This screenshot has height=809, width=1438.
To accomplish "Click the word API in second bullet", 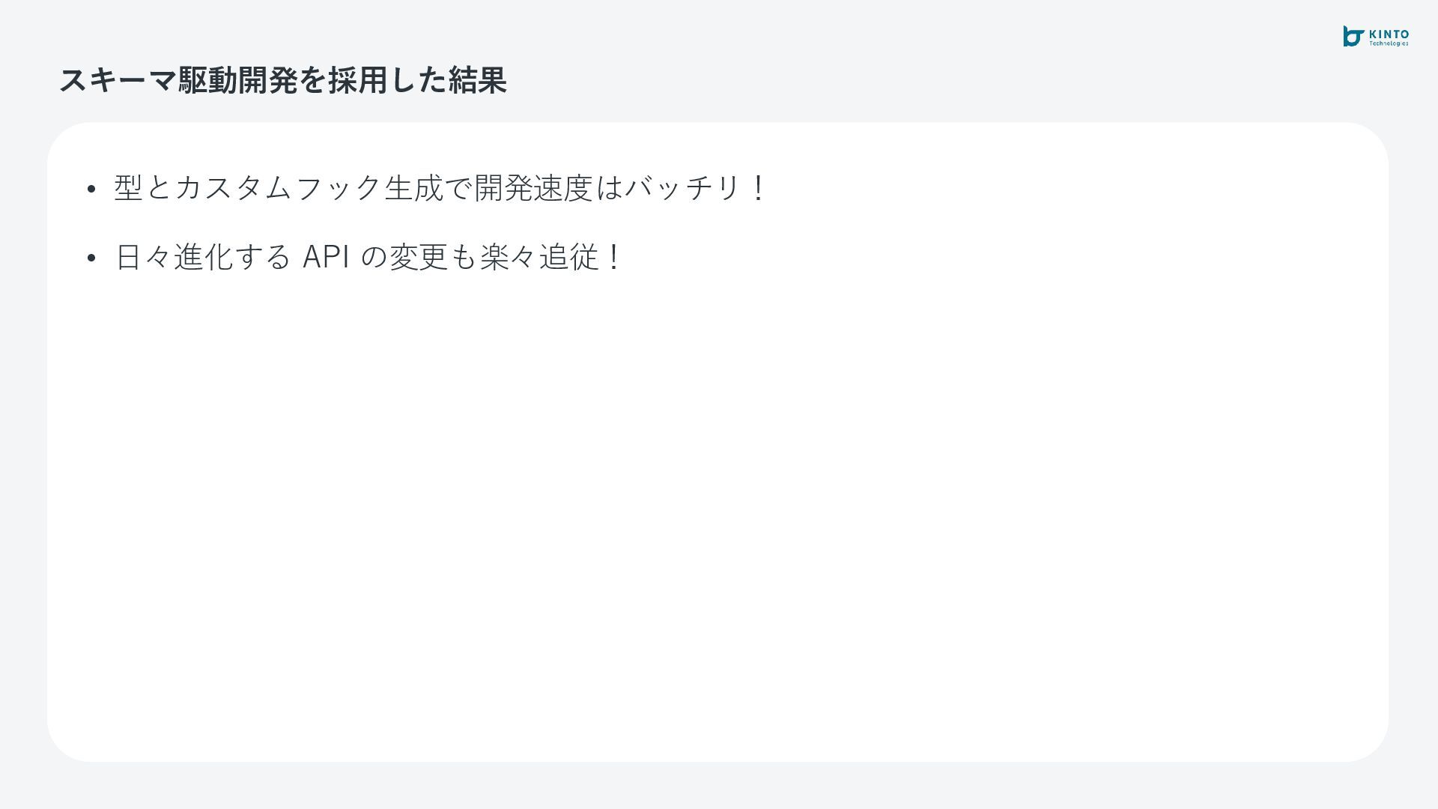I will click(x=326, y=257).
